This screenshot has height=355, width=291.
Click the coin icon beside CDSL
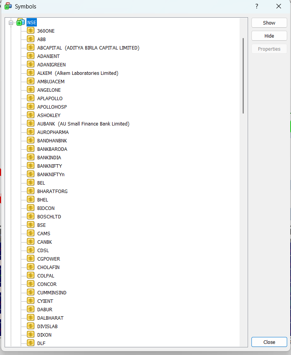[x=31, y=250]
